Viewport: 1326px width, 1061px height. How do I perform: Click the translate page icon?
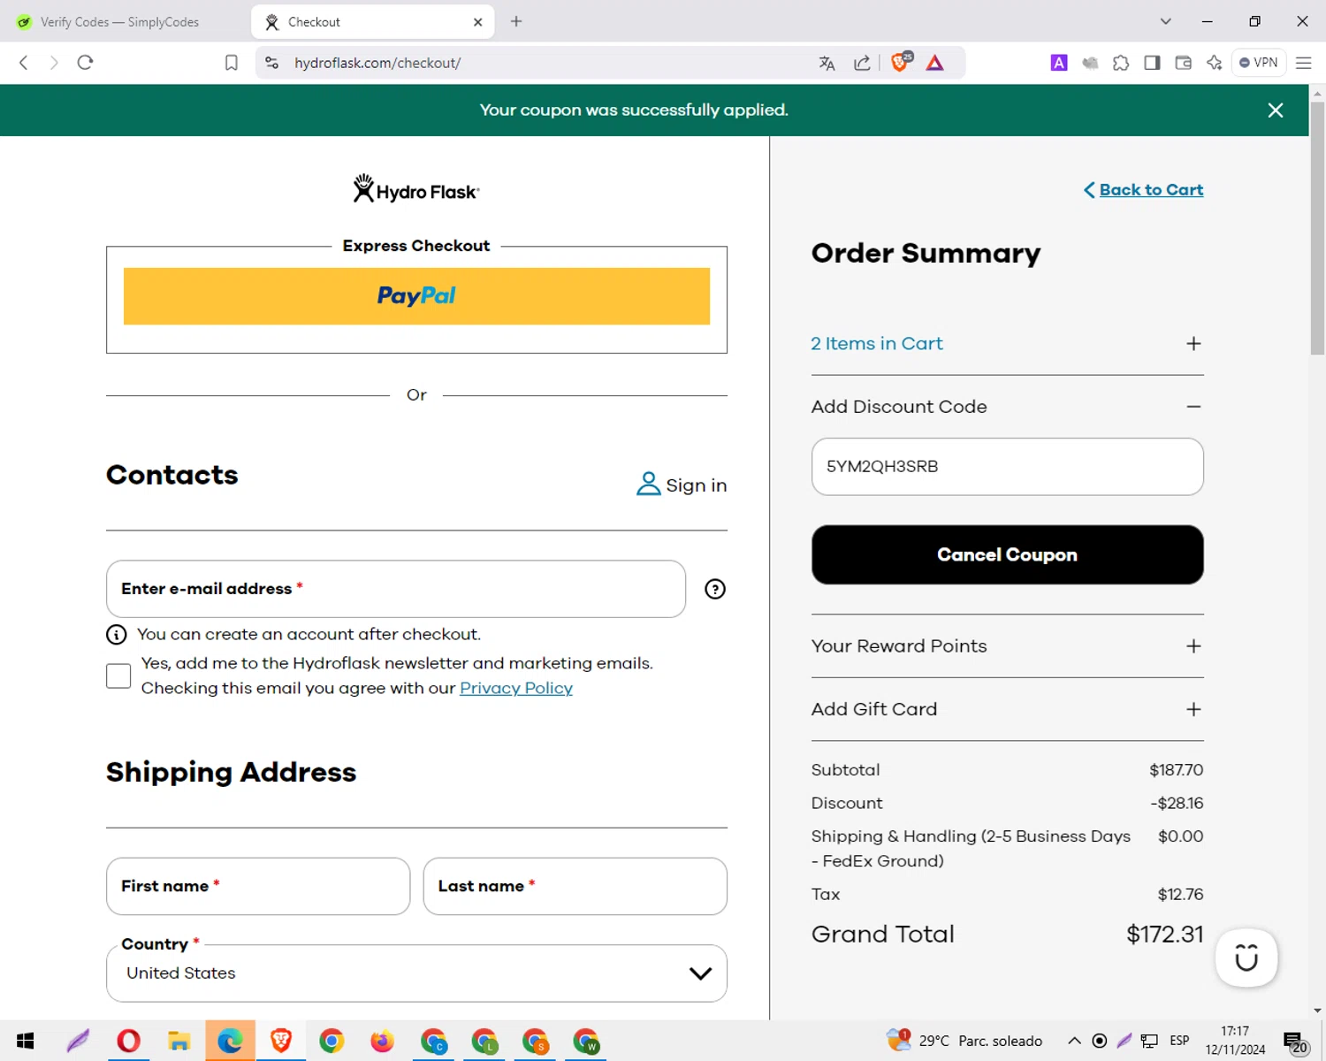point(827,63)
